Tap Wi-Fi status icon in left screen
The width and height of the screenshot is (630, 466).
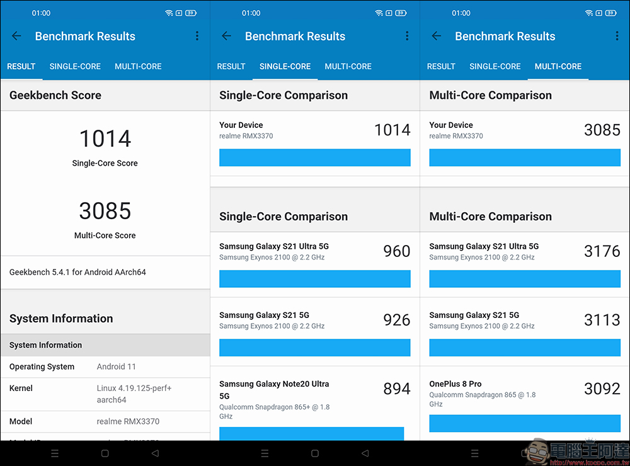[169, 13]
